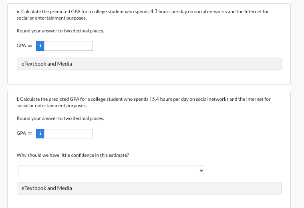The height and width of the screenshot is (208, 304).
Task: Click the '4.3' hours value in part e
Action: 154,12
